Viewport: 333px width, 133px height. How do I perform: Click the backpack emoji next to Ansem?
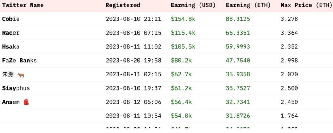tap(26, 102)
